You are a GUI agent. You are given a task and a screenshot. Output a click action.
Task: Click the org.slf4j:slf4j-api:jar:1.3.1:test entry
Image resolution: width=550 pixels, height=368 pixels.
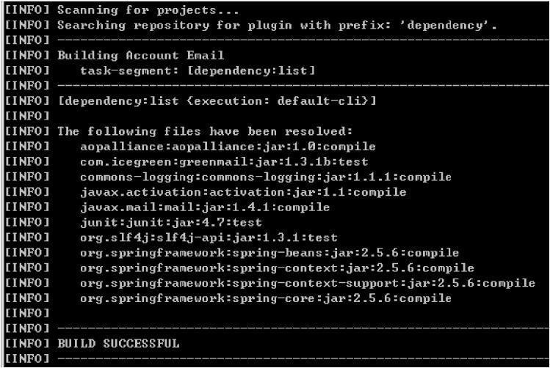[209, 238]
